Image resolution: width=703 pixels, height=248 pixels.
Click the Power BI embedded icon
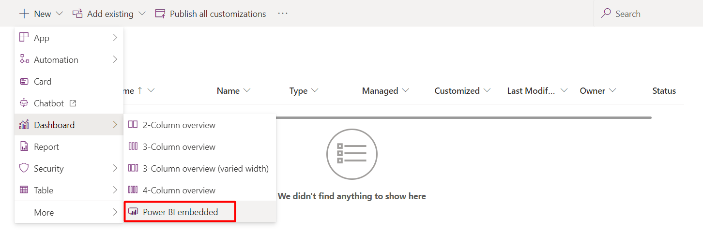pyautogui.click(x=133, y=212)
